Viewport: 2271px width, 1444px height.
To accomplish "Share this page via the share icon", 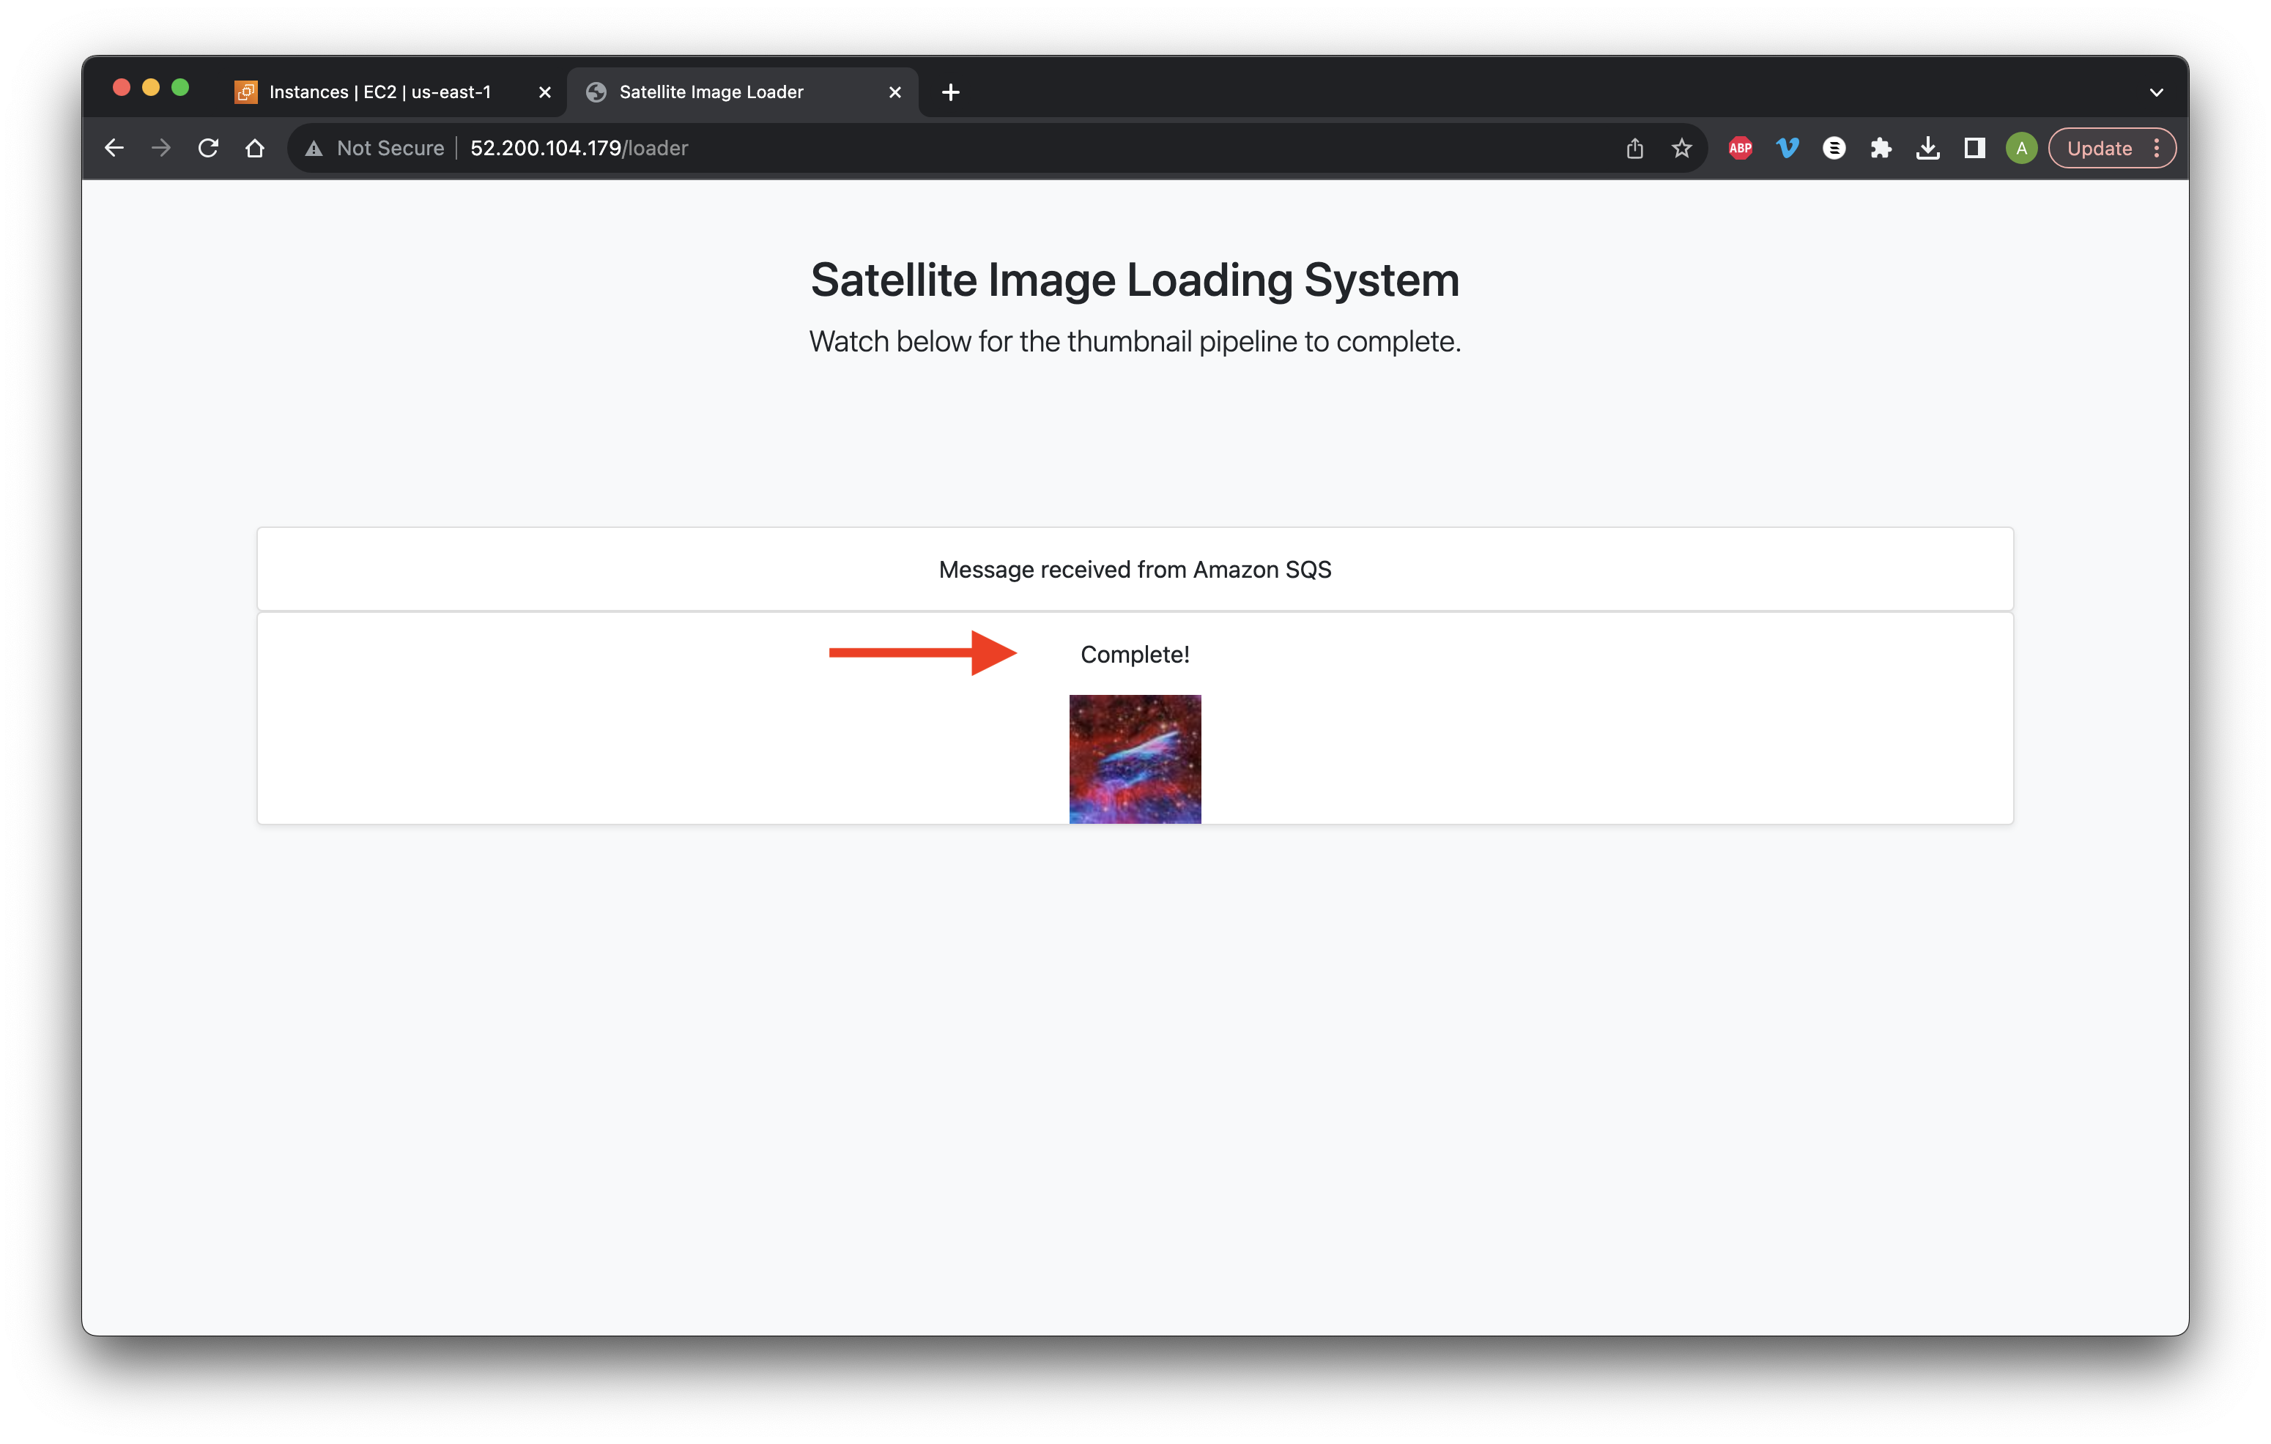I will click(1634, 148).
